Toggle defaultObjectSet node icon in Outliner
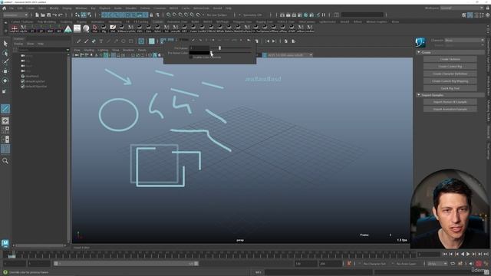The width and height of the screenshot is (491, 276). [x=22, y=87]
